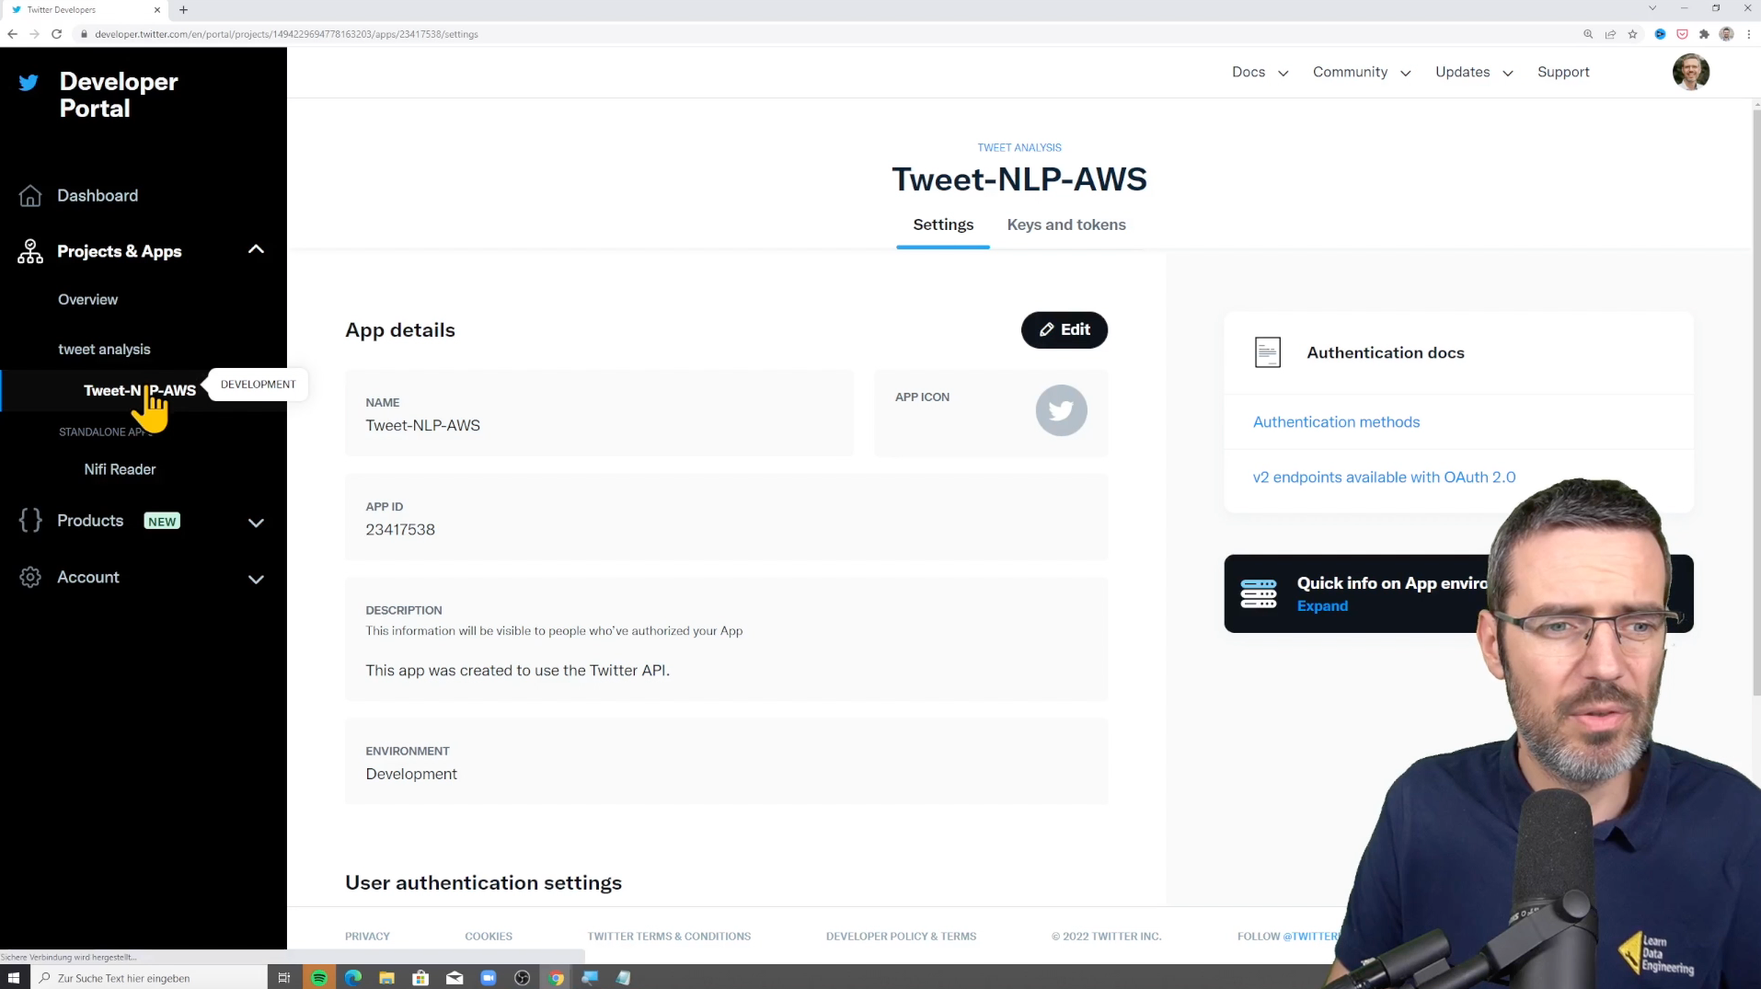The height and width of the screenshot is (989, 1761).
Task: Click the zoom magnifier icon in address bar
Action: click(1588, 34)
